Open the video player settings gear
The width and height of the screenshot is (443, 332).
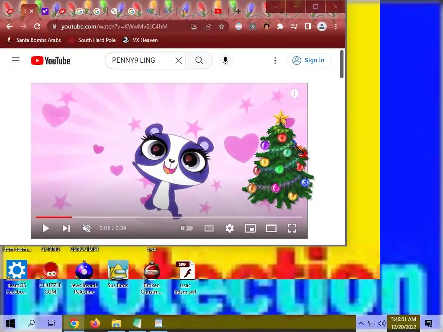click(x=229, y=228)
